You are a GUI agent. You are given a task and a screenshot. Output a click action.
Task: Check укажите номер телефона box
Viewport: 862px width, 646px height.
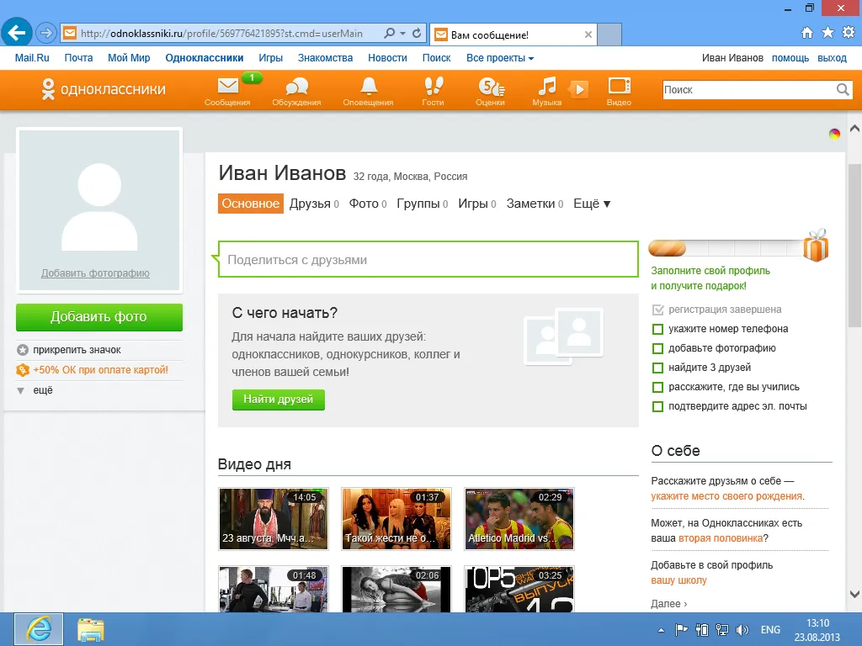click(657, 329)
